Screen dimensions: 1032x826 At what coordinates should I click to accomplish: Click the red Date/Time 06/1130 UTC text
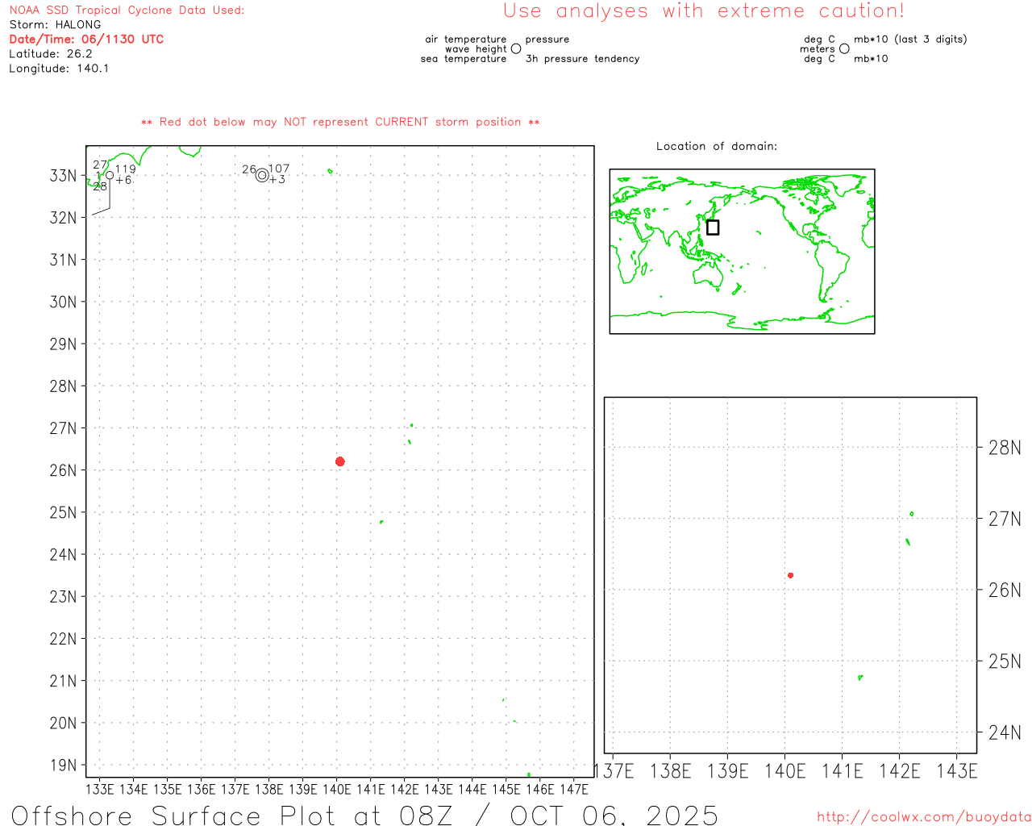tap(86, 40)
